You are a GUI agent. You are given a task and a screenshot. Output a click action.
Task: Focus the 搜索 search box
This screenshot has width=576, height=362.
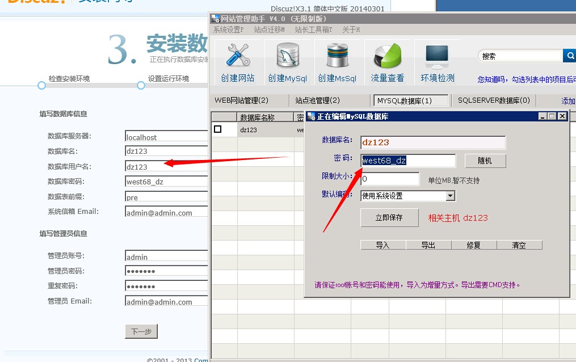click(x=520, y=56)
